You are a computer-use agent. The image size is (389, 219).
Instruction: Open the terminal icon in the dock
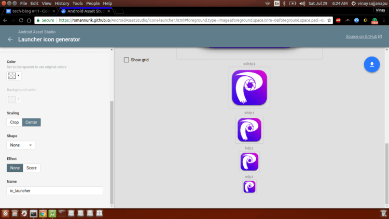[x=34, y=213]
